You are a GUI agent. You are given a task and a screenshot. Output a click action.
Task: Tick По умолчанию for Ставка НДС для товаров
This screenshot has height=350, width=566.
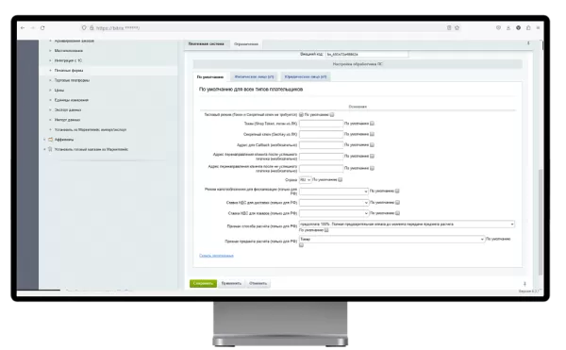pyautogui.click(x=397, y=213)
